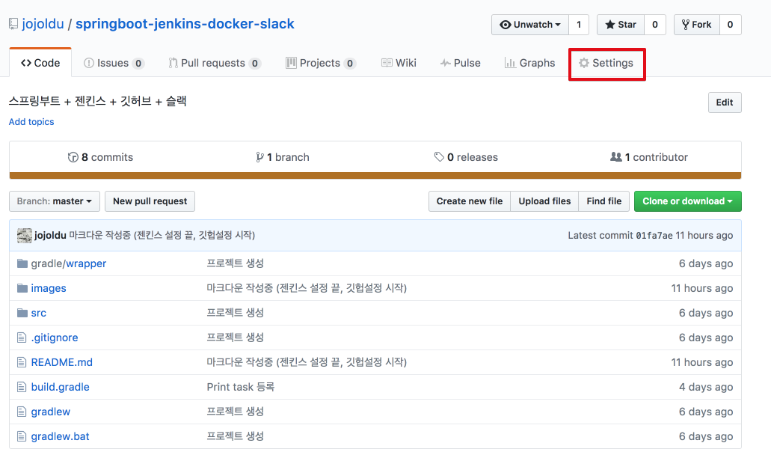This screenshot has width=771, height=455.
Task: Click the file icon next to build.gradle
Action: coord(22,387)
